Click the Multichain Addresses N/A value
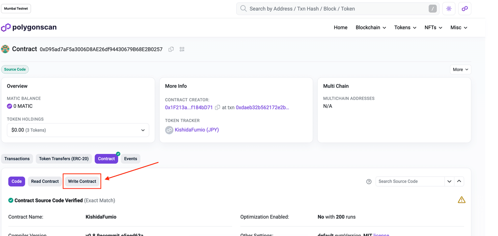This screenshot has height=236, width=498. tap(328, 106)
